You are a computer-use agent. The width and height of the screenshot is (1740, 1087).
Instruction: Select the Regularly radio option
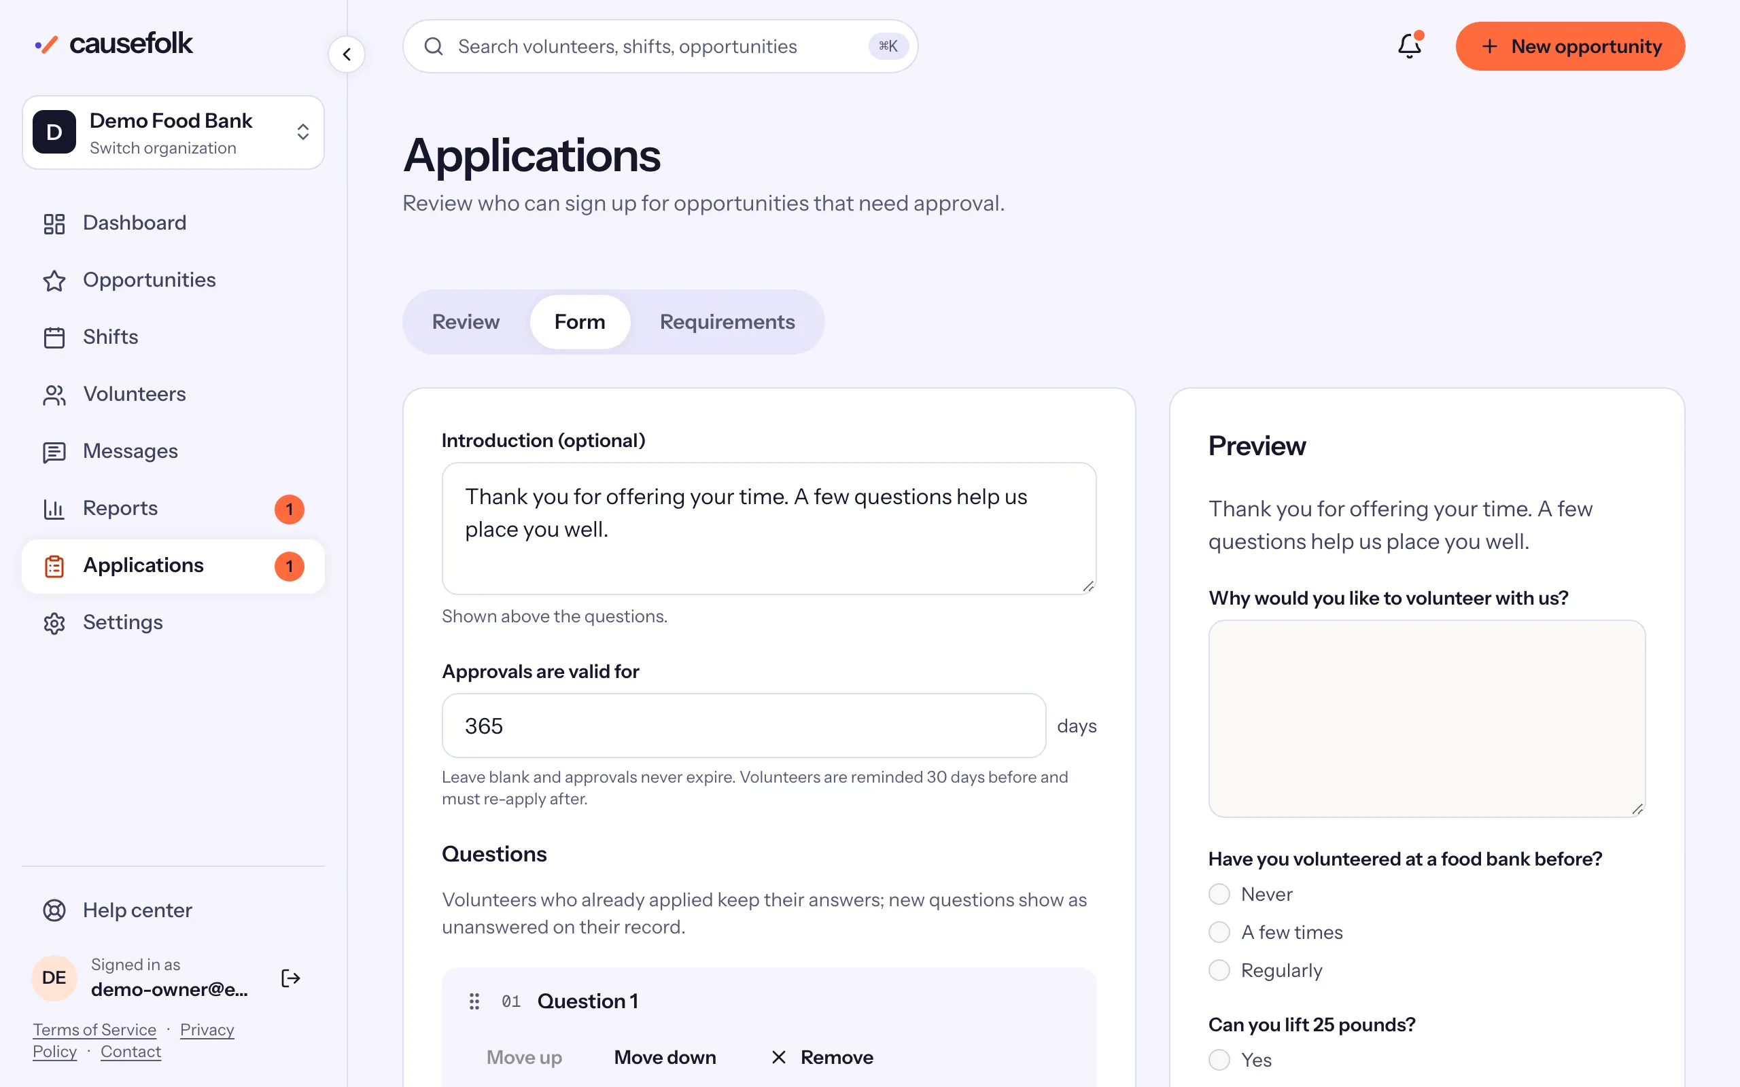click(x=1219, y=971)
